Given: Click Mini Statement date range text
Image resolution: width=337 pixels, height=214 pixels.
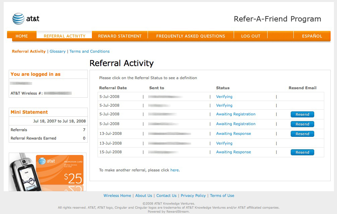Looking at the screenshot, I should pos(59,121).
